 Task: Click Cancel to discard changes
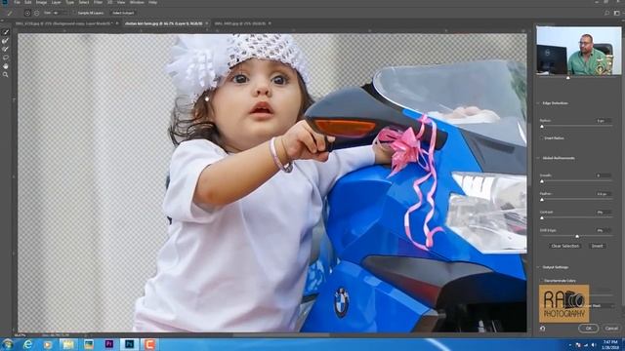[x=611, y=329]
